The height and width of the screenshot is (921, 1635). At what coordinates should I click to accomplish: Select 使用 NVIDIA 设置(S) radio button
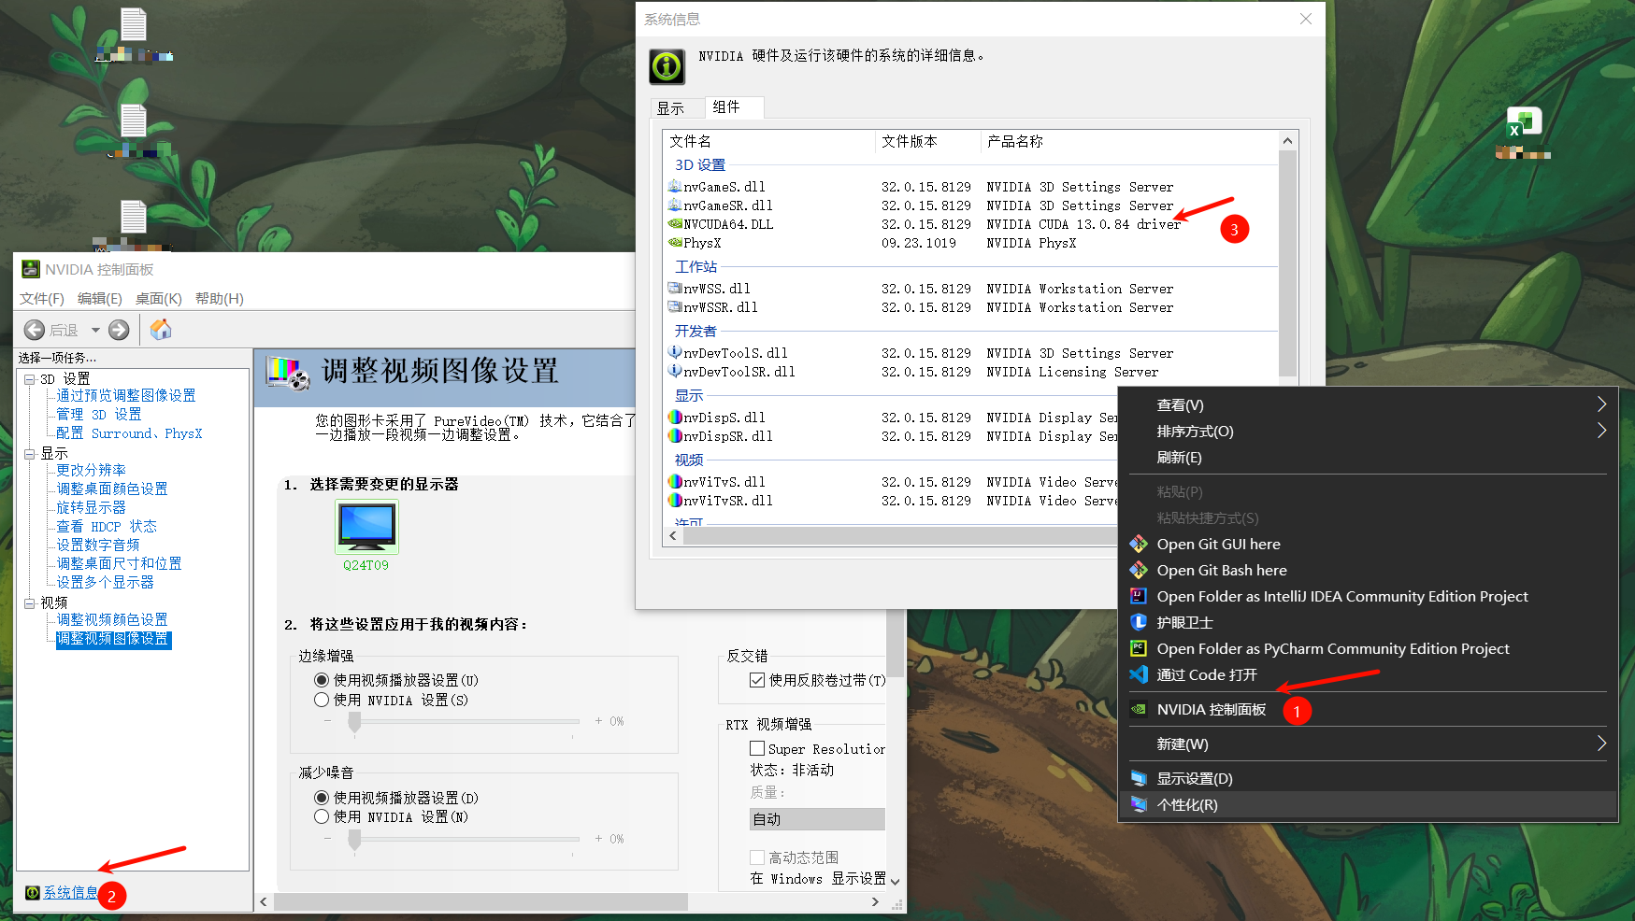[322, 700]
